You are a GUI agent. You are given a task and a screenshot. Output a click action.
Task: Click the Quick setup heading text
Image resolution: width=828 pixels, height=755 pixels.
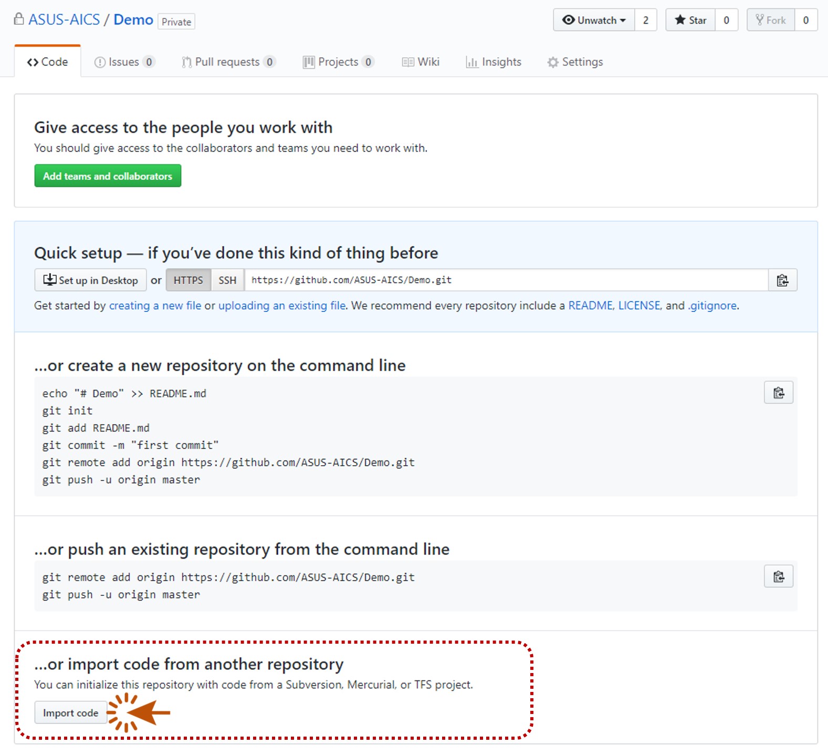[236, 253]
